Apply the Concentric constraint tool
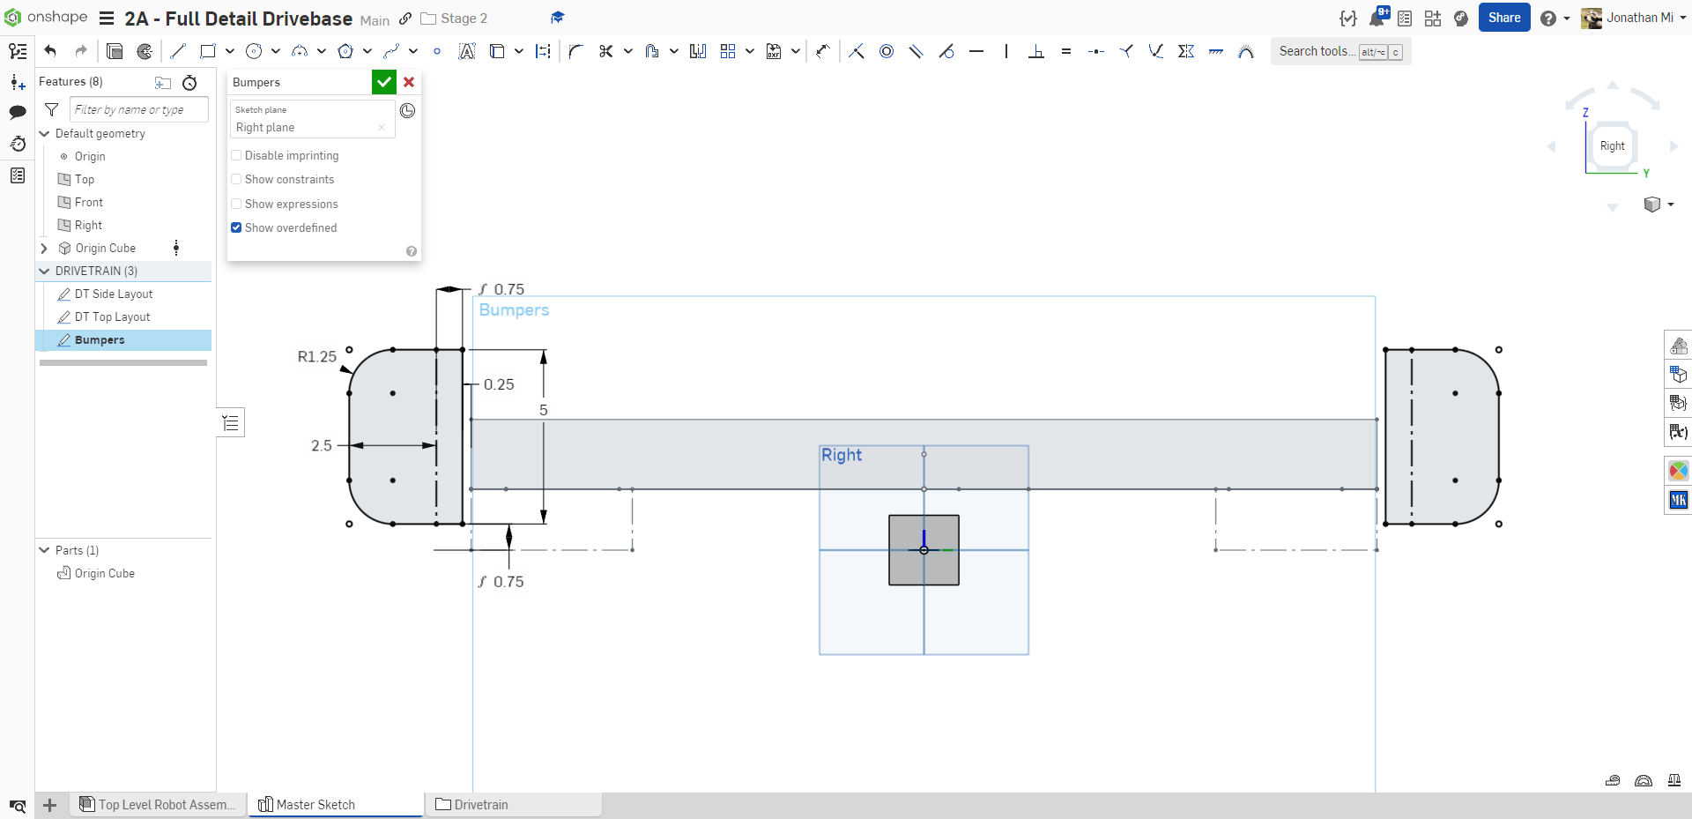This screenshot has height=819, width=1692. click(887, 51)
